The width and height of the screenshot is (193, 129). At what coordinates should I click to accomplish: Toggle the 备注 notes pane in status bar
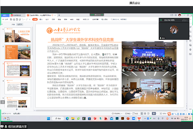pyautogui.click(x=128, y=113)
